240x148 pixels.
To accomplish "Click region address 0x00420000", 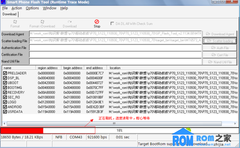I will [46, 83].
